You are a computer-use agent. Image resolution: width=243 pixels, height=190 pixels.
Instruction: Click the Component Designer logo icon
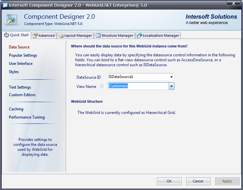[x=12, y=20]
